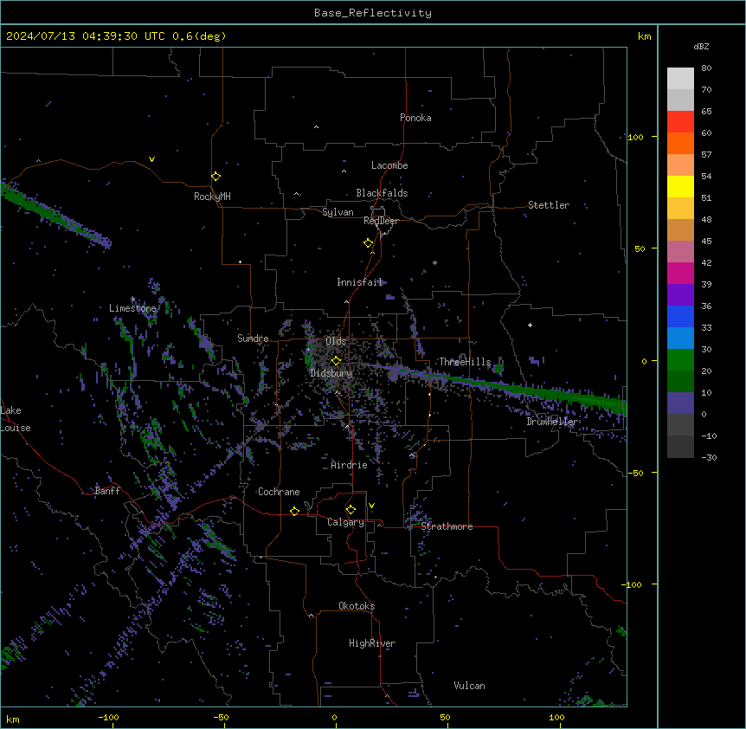
Task: Click the yellow marker near RockyMH
Action: tap(215, 176)
